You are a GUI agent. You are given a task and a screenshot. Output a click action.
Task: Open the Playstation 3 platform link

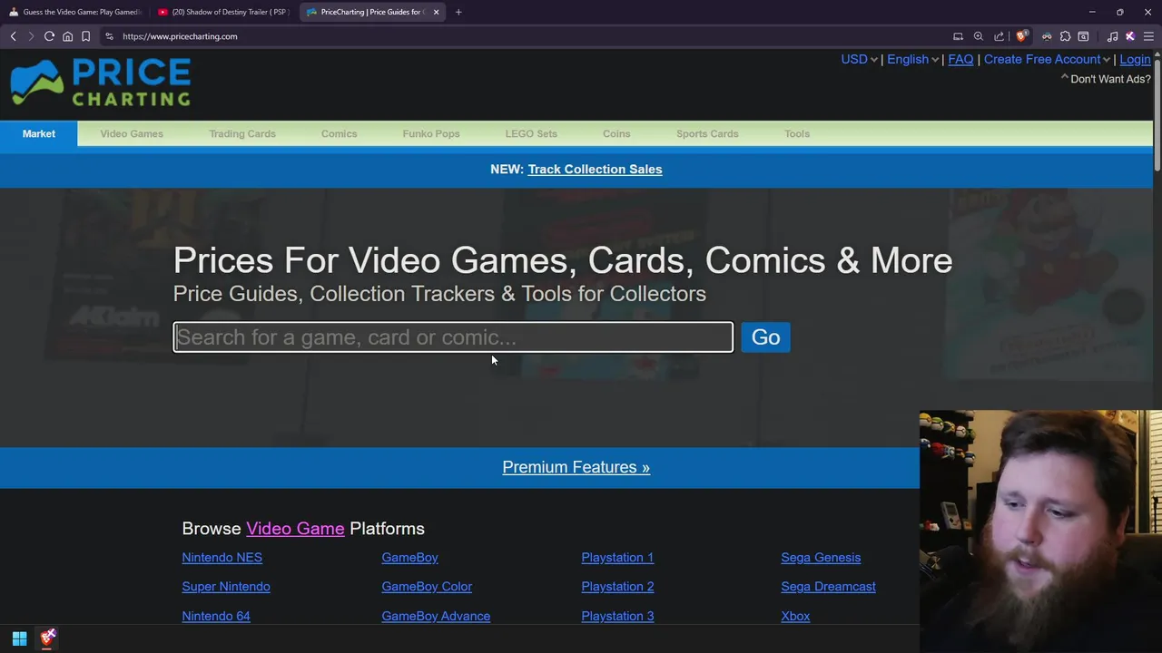pyautogui.click(x=617, y=616)
